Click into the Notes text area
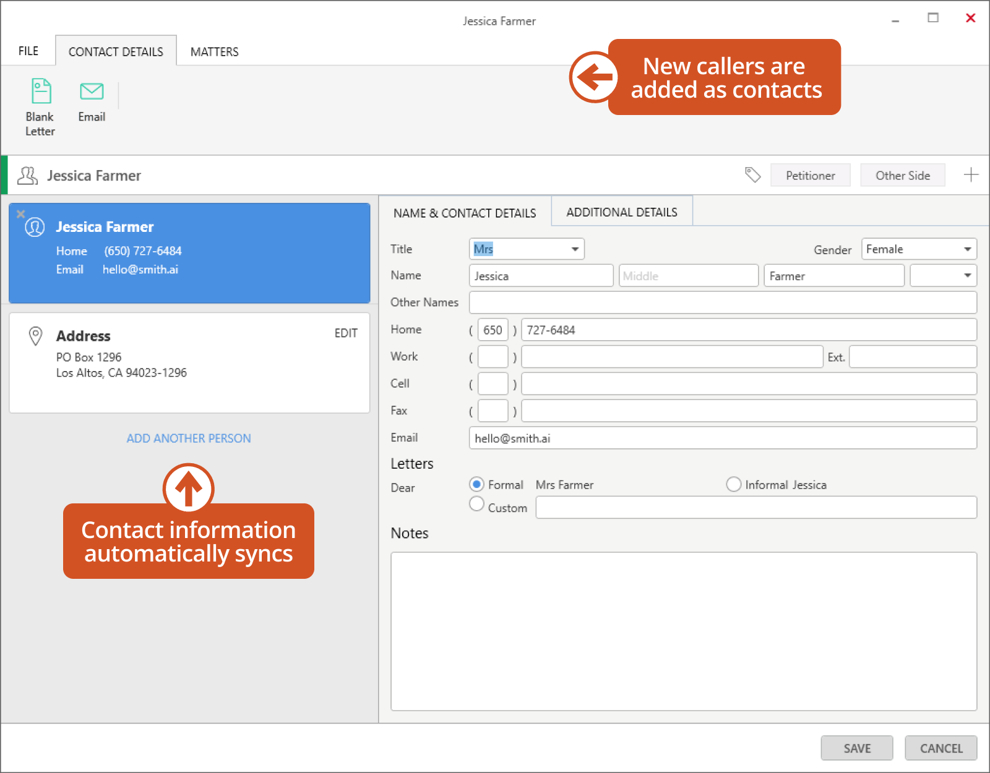The image size is (990, 773). click(683, 631)
